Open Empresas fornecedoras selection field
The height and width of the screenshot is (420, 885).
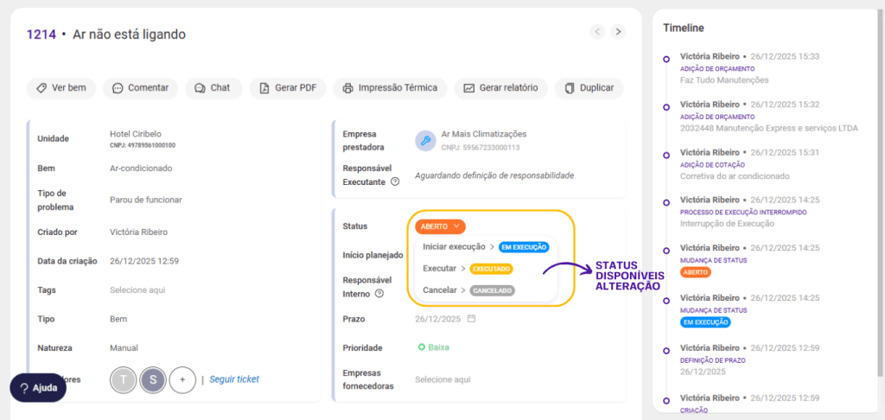point(442,379)
